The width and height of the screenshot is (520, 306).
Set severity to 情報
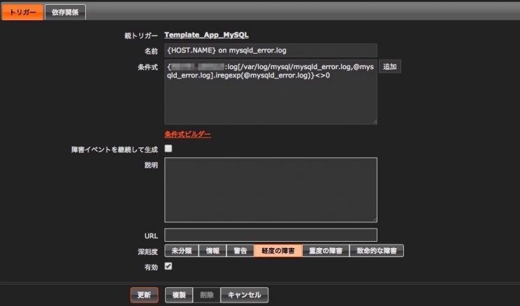[212, 251]
